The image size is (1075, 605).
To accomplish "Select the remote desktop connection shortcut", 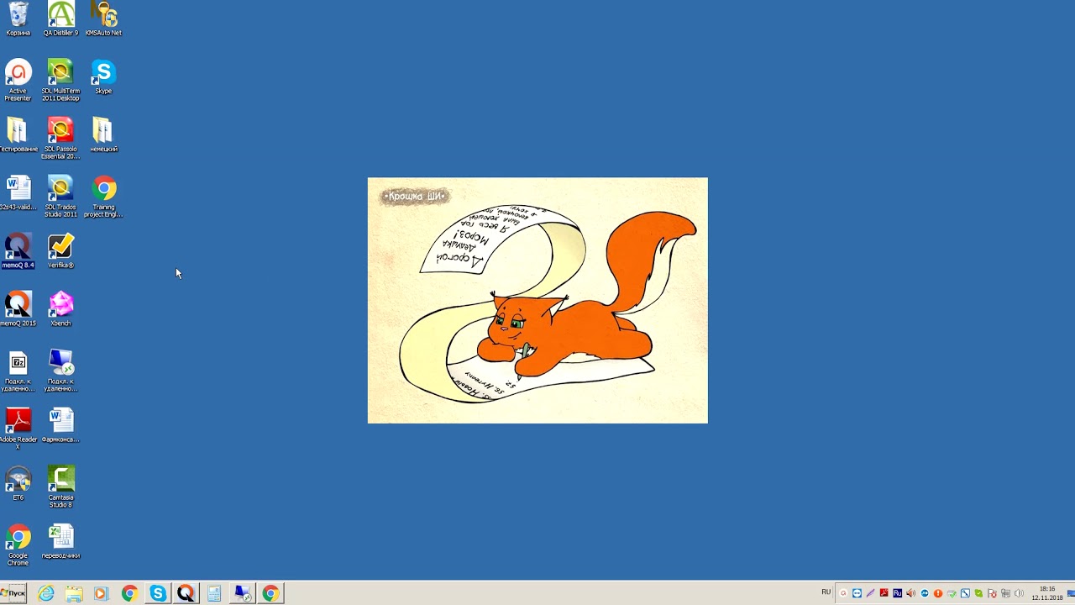I will (x=60, y=371).
